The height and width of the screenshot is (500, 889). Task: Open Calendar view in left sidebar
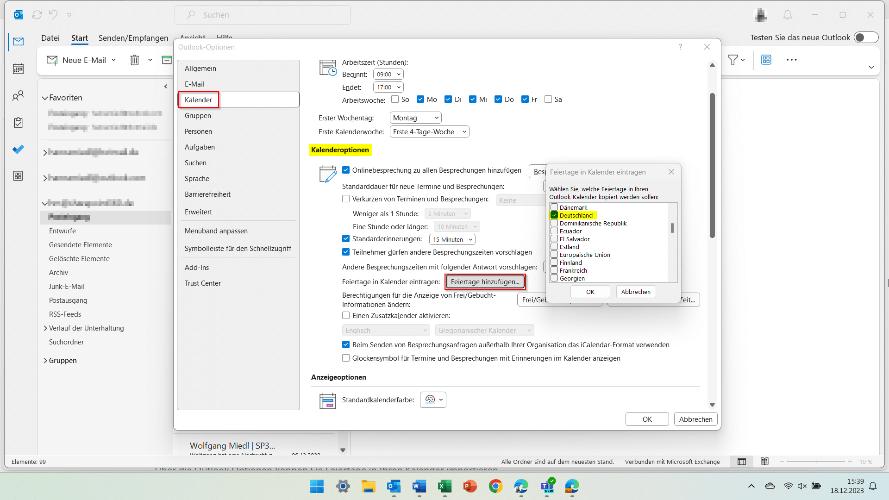click(x=18, y=69)
